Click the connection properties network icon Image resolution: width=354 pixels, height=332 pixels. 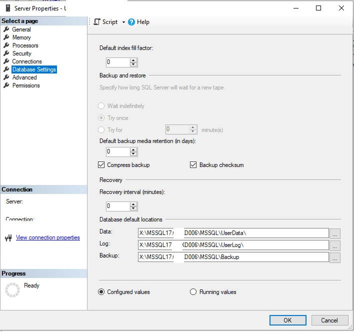pos(7,238)
